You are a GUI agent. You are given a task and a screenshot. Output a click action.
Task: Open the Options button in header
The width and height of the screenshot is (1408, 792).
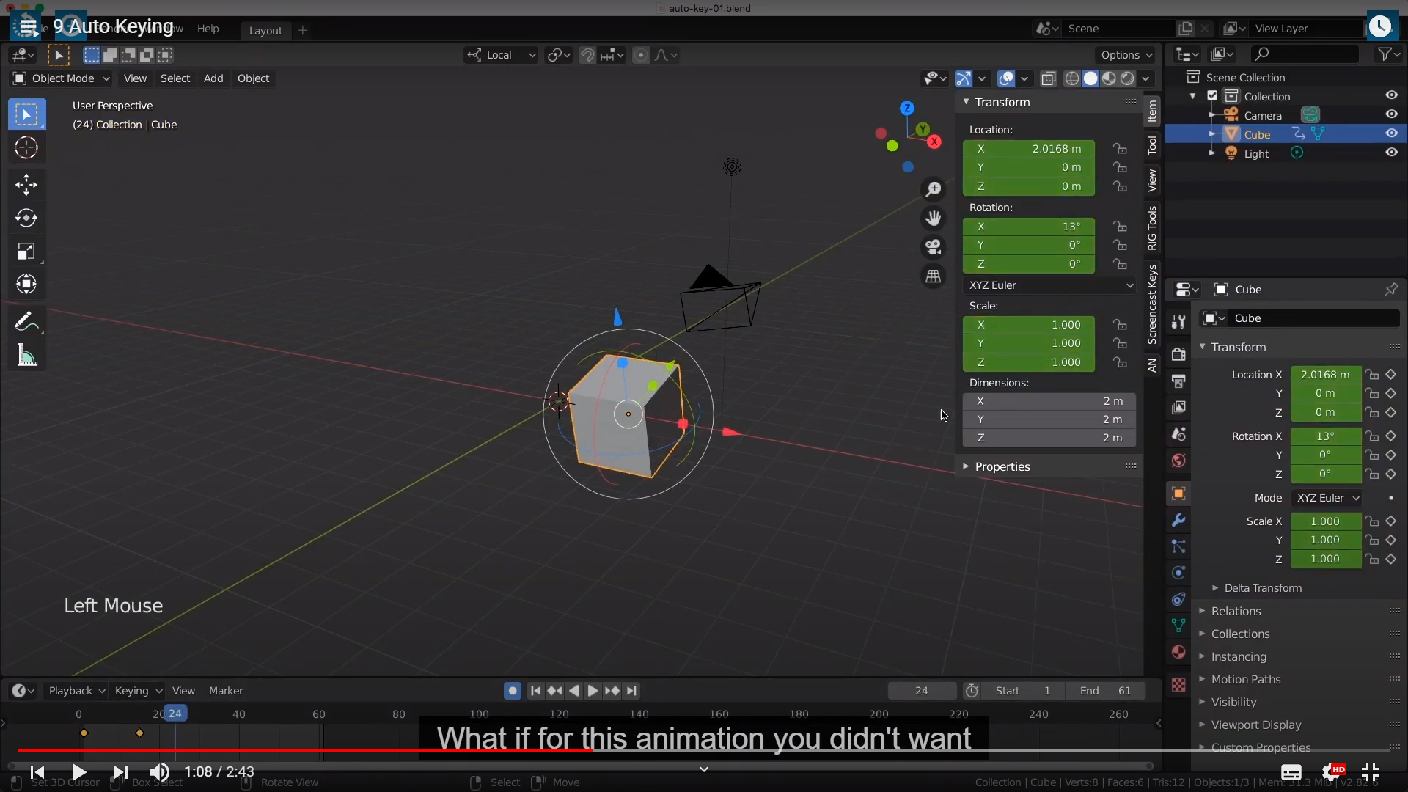click(x=1126, y=55)
